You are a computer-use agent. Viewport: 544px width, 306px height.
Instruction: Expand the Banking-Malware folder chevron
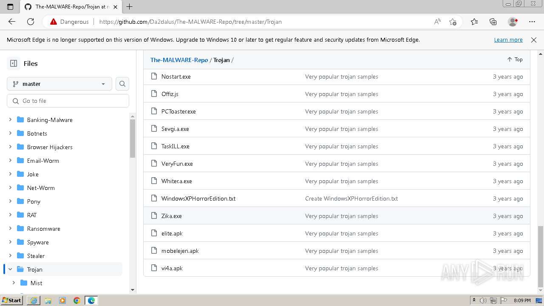click(10, 120)
